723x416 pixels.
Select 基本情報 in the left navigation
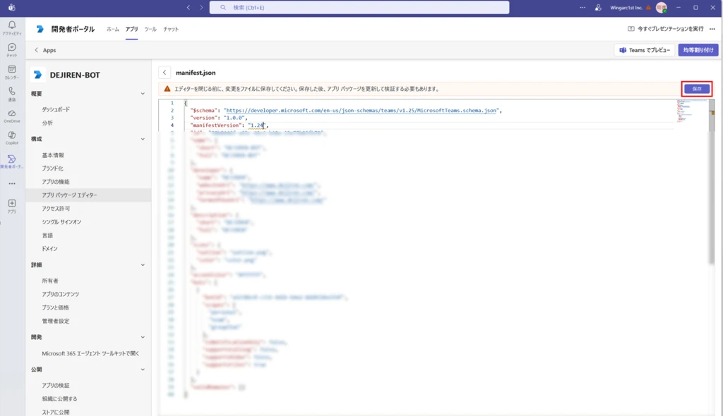click(x=53, y=155)
